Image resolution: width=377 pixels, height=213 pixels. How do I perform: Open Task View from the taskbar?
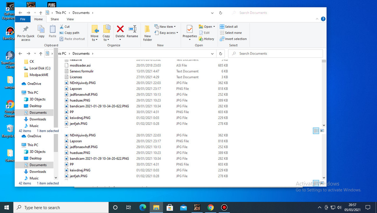click(x=128, y=207)
